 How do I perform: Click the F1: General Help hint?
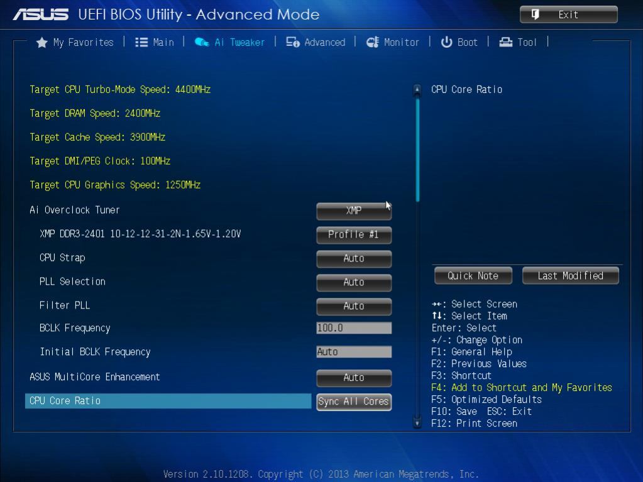(471, 352)
